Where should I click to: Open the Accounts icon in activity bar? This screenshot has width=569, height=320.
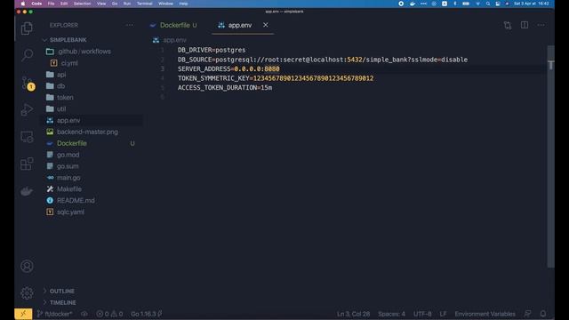pos(27,267)
